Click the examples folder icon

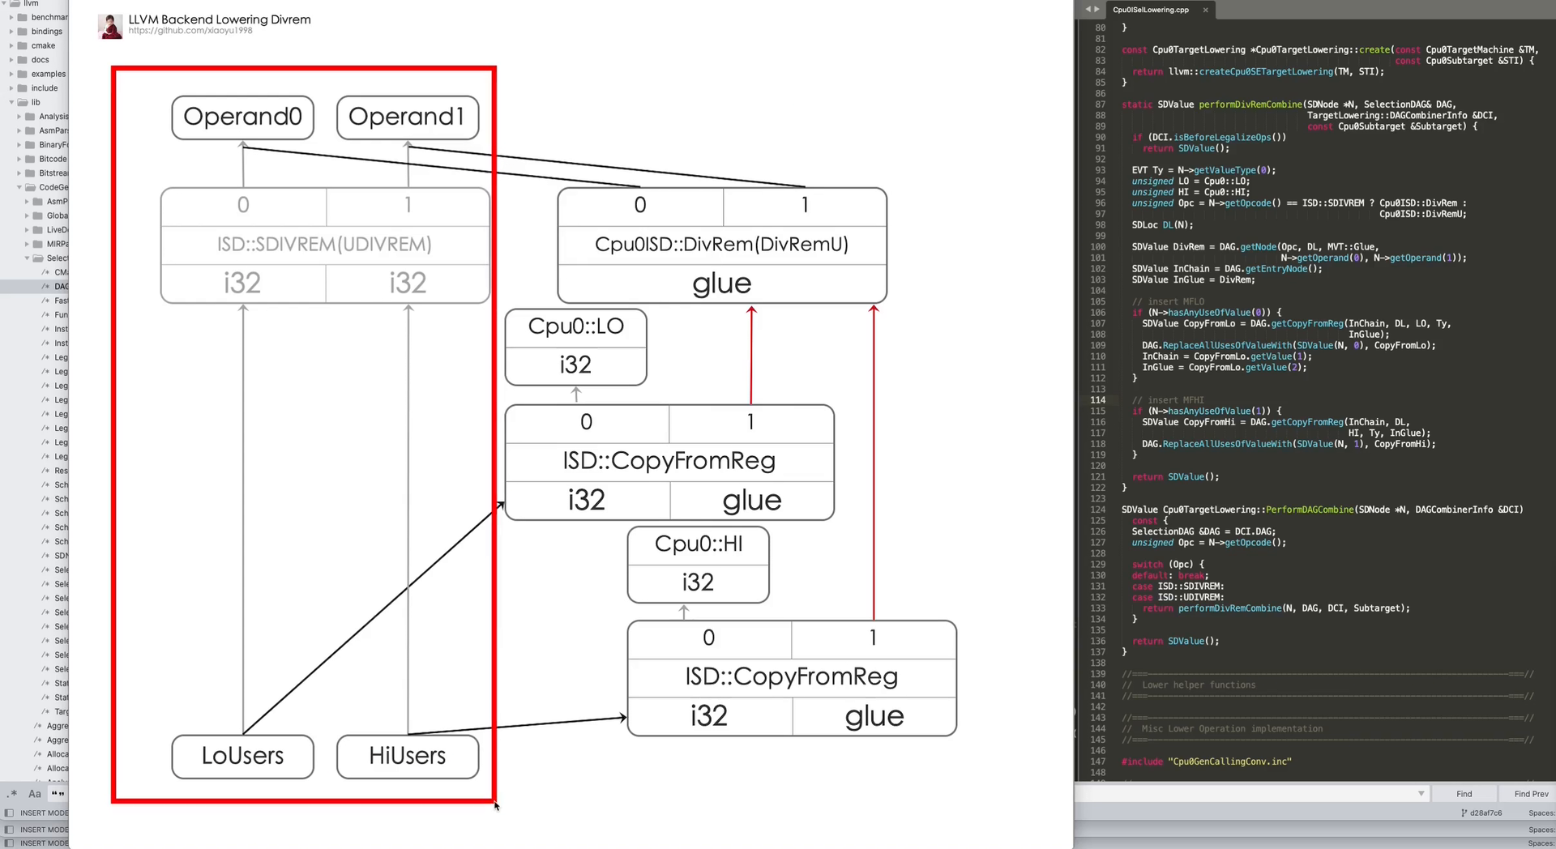point(23,74)
